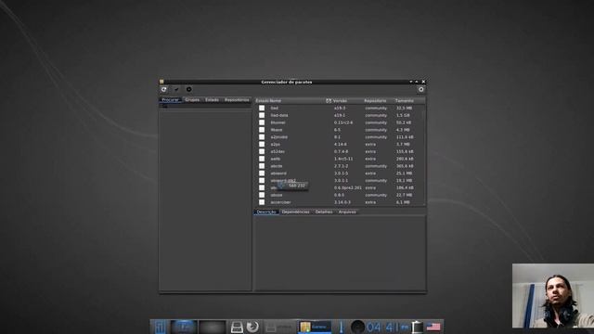
Task: Click the package list vertical scrollbar
Action: coord(423,155)
